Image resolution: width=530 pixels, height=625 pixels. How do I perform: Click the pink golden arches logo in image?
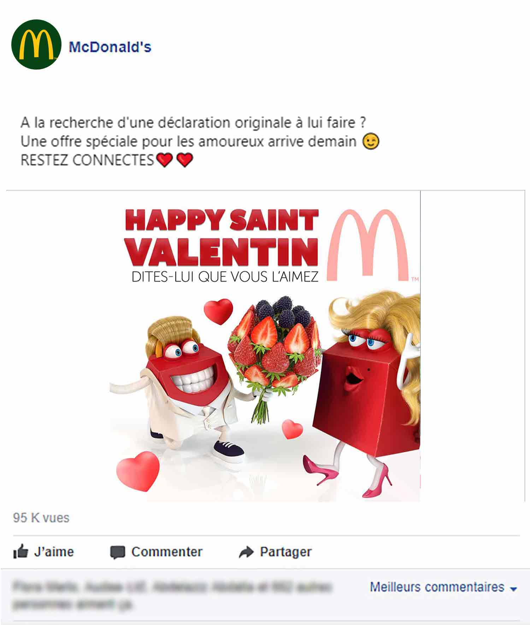(369, 245)
